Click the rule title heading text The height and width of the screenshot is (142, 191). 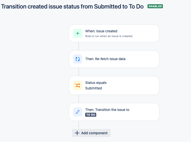72,7
